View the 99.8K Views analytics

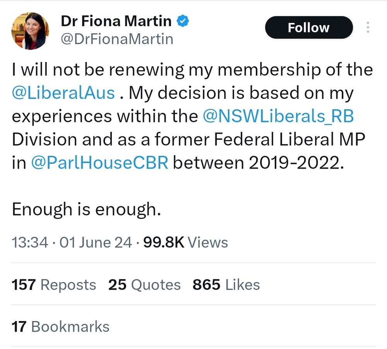pos(186,243)
